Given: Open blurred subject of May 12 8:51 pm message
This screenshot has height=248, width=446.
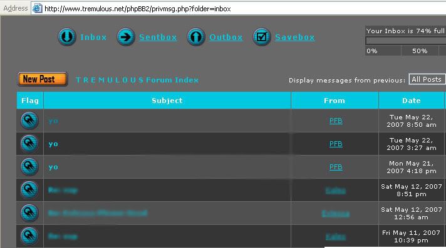Looking at the screenshot, I should click(x=63, y=190).
